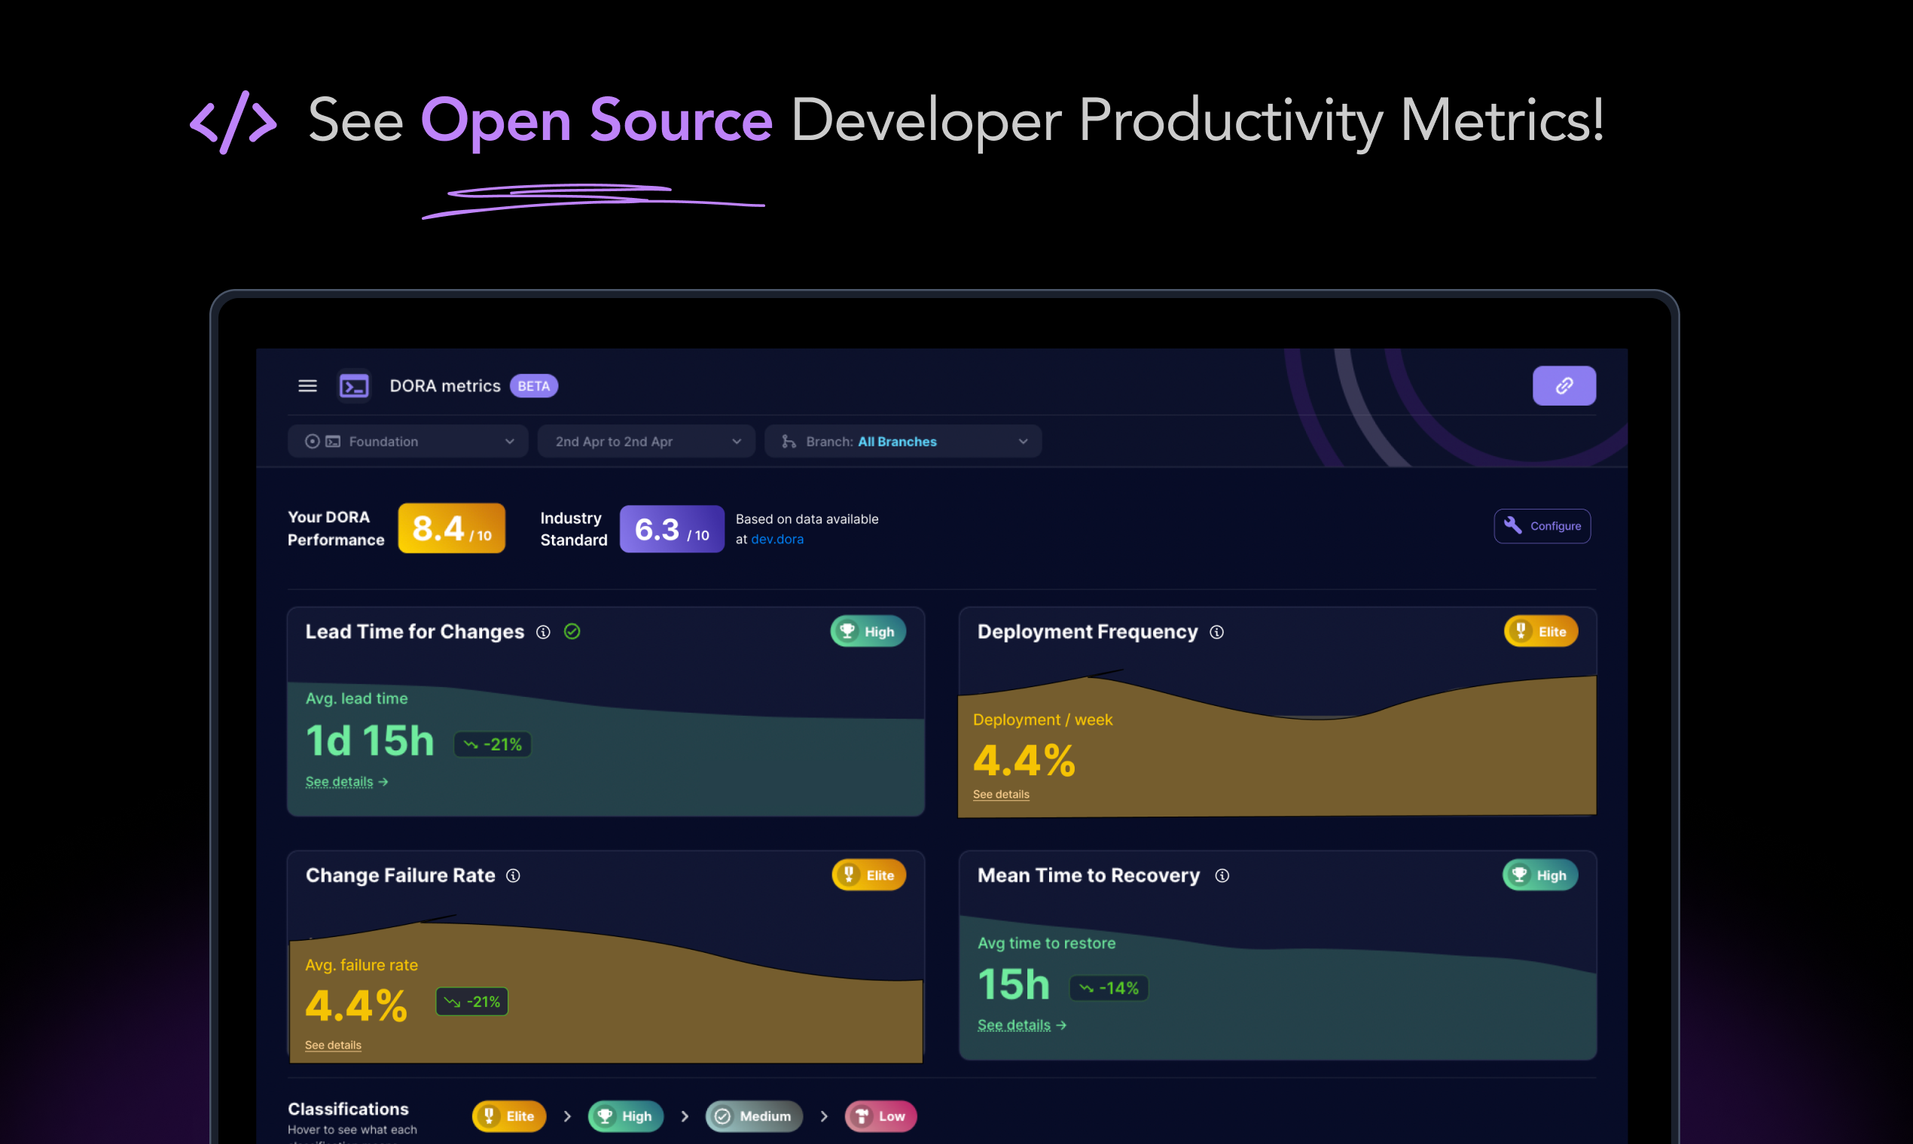The width and height of the screenshot is (1913, 1144).
Task: Click the 8.4/10 DORA performance score
Action: pyautogui.click(x=451, y=529)
